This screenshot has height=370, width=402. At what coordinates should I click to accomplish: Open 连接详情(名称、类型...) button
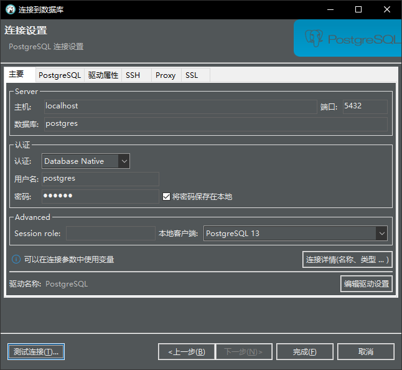click(347, 259)
